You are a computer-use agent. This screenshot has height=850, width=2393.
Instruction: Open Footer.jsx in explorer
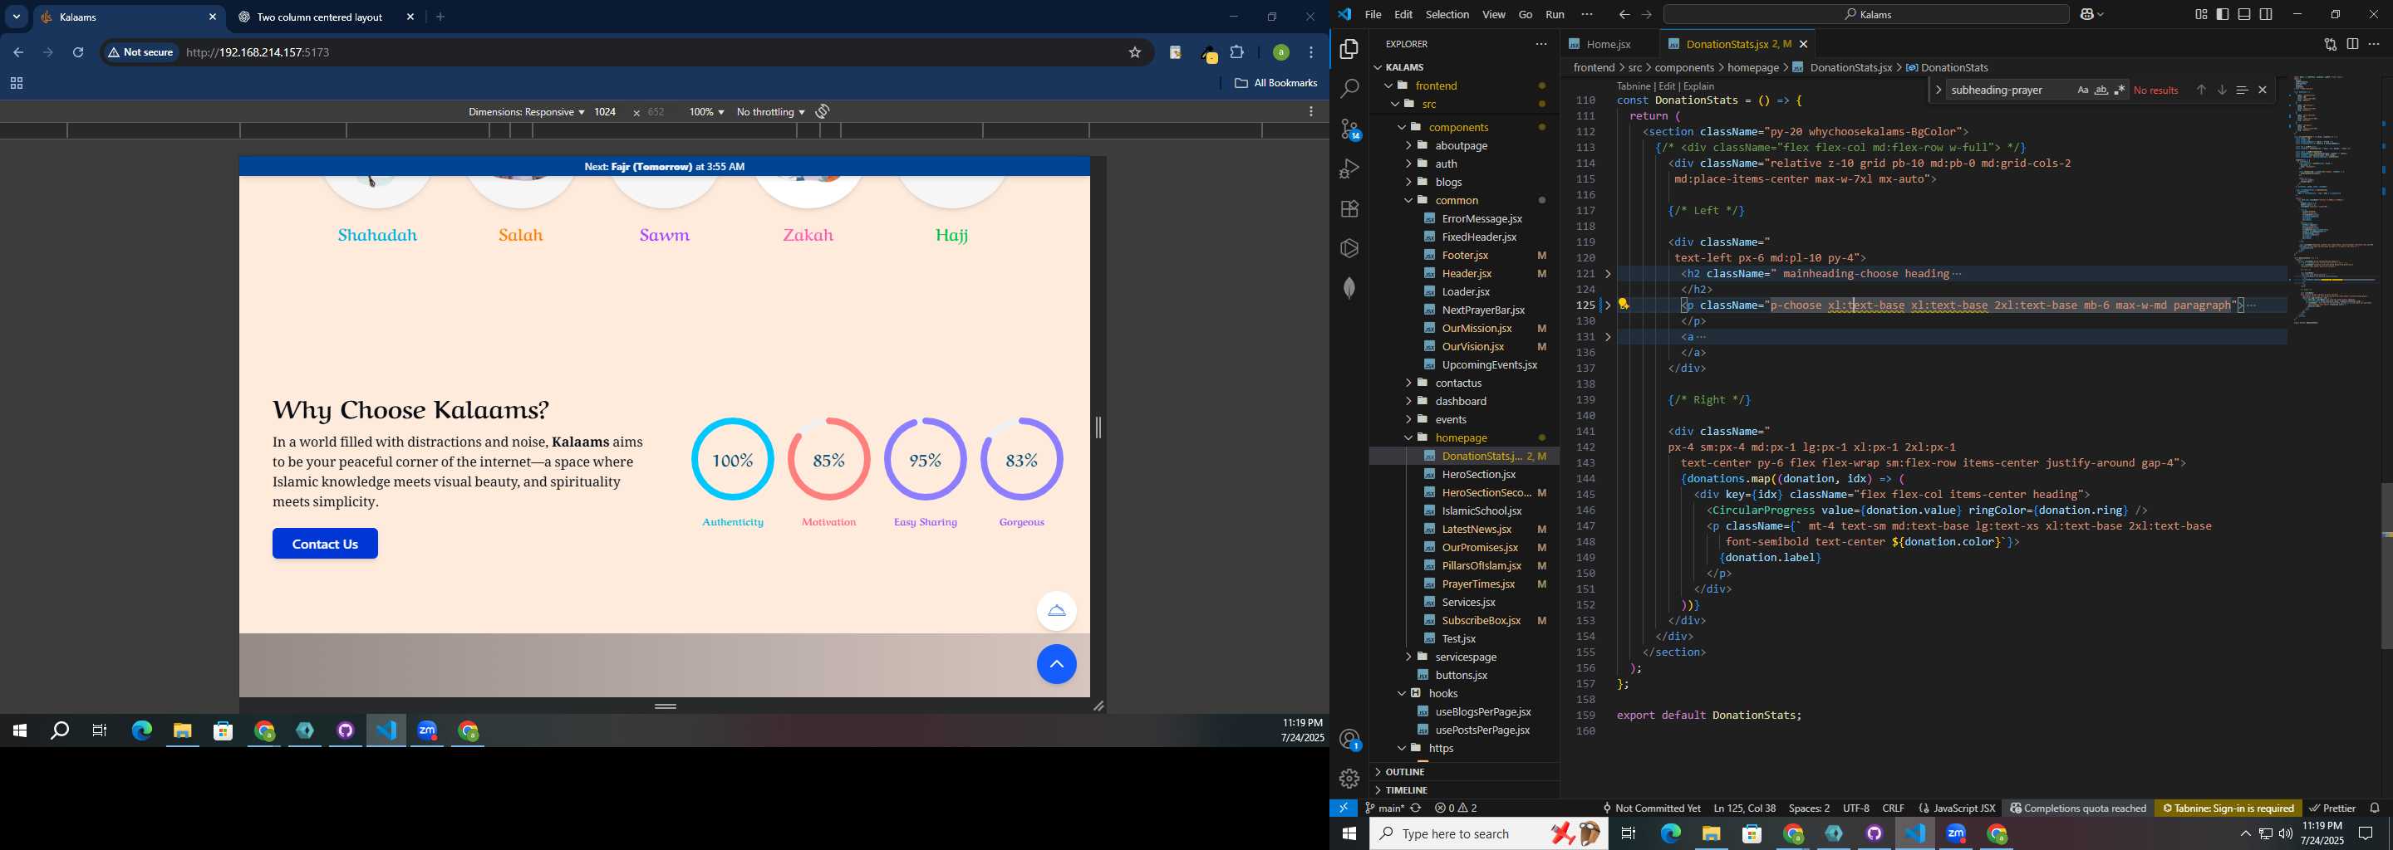tap(1465, 255)
